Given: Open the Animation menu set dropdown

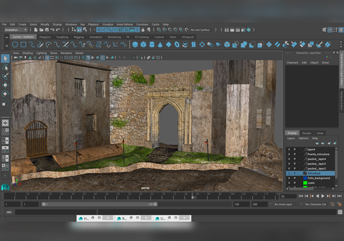Looking at the screenshot, I should click(x=15, y=30).
